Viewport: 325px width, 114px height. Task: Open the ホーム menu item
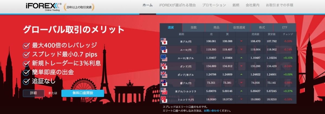click(147, 5)
